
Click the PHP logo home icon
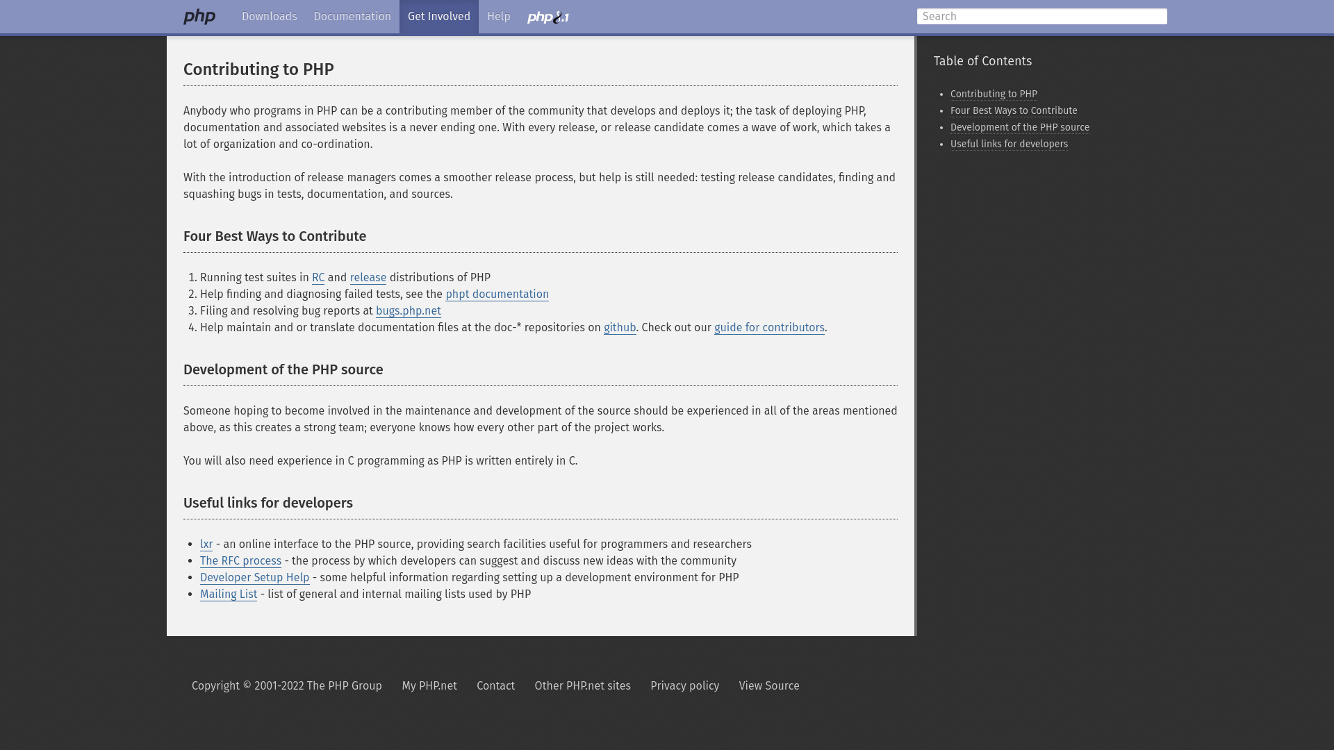199,17
